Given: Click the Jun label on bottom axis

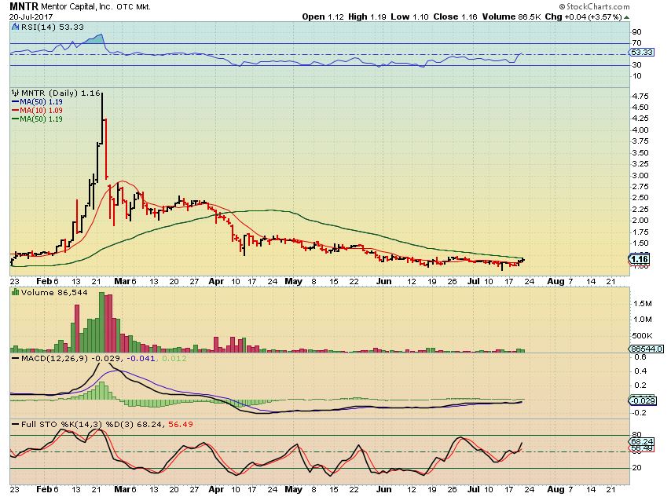Looking at the screenshot, I should point(384,489).
